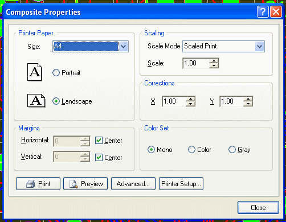This screenshot has width=286, height=222.
Task: Select the Landscape radio button
Action: coord(56,101)
